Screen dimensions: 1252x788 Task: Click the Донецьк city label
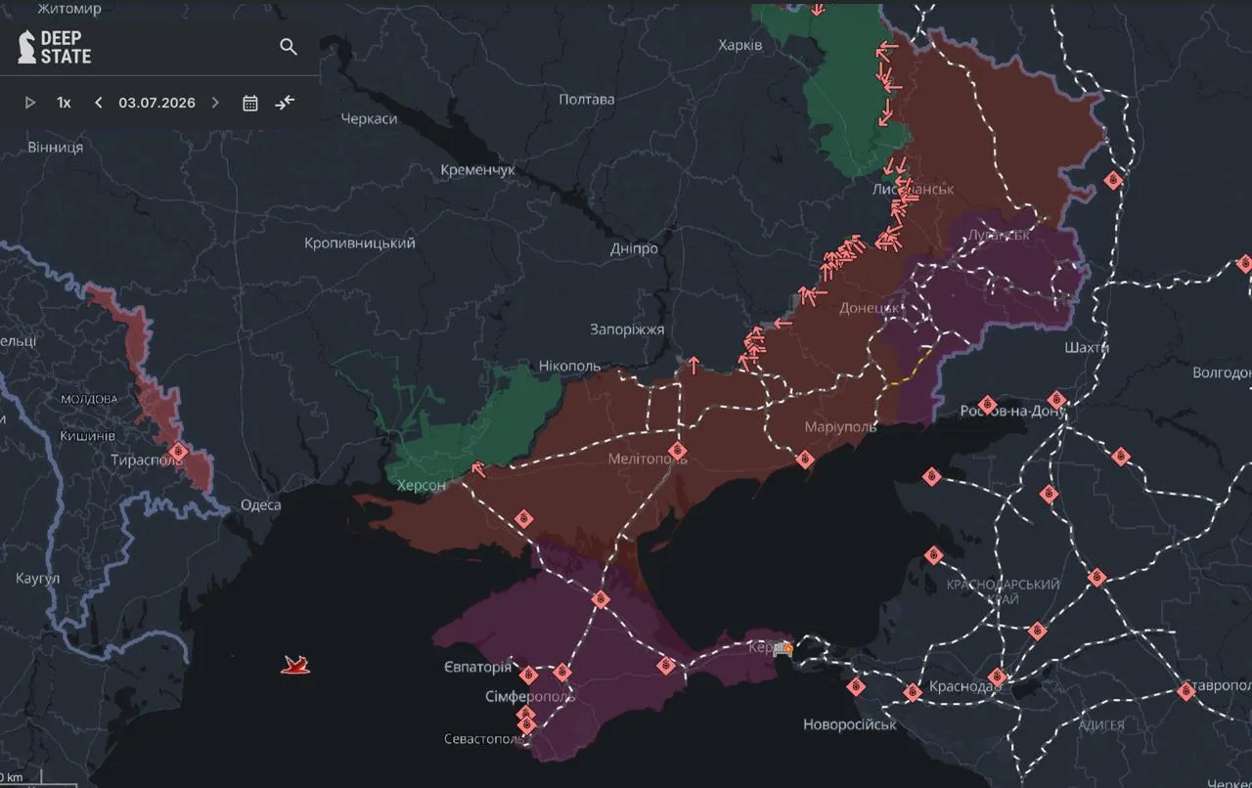coord(870,307)
